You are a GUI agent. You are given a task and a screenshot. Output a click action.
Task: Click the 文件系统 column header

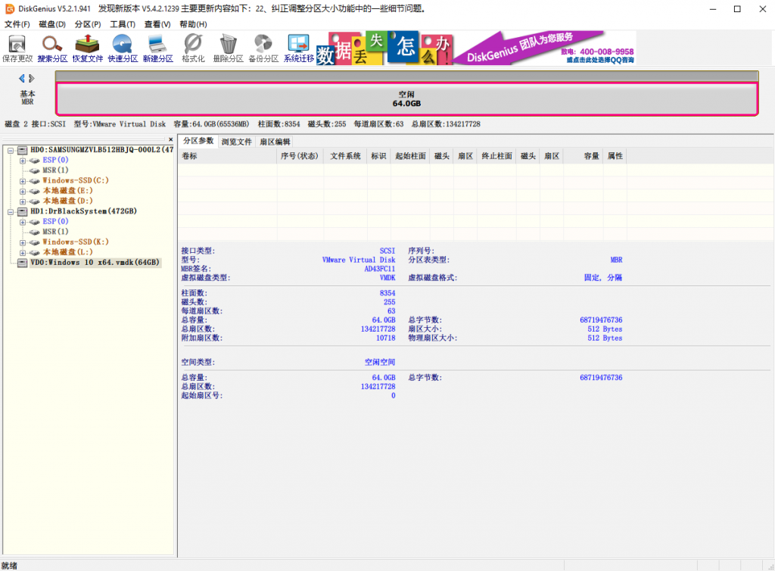(x=345, y=156)
